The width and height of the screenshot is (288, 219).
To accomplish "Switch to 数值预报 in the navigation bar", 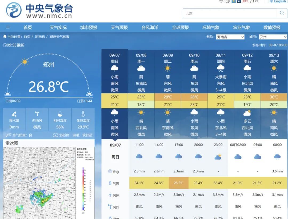I will pyautogui.click(x=272, y=27).
